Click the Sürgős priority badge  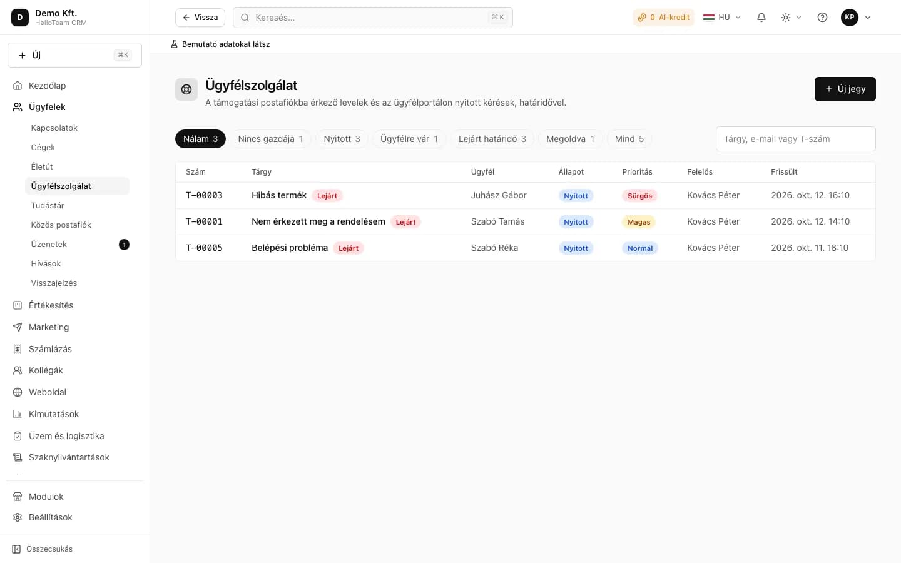(639, 196)
